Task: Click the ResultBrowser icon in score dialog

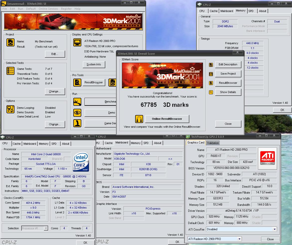Action: coord(211,83)
